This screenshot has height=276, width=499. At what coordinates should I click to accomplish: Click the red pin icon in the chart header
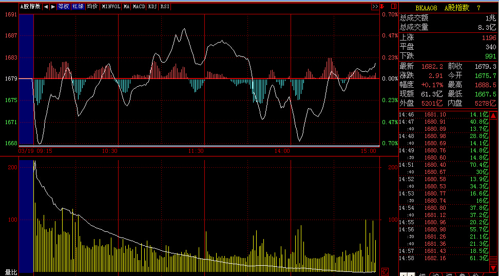click(383, 7)
